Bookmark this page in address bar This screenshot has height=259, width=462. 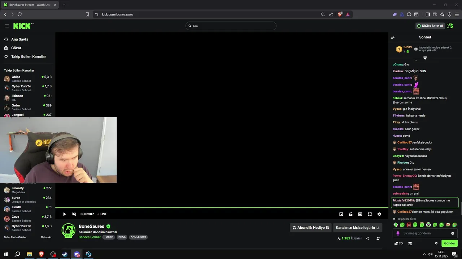tap(87, 14)
